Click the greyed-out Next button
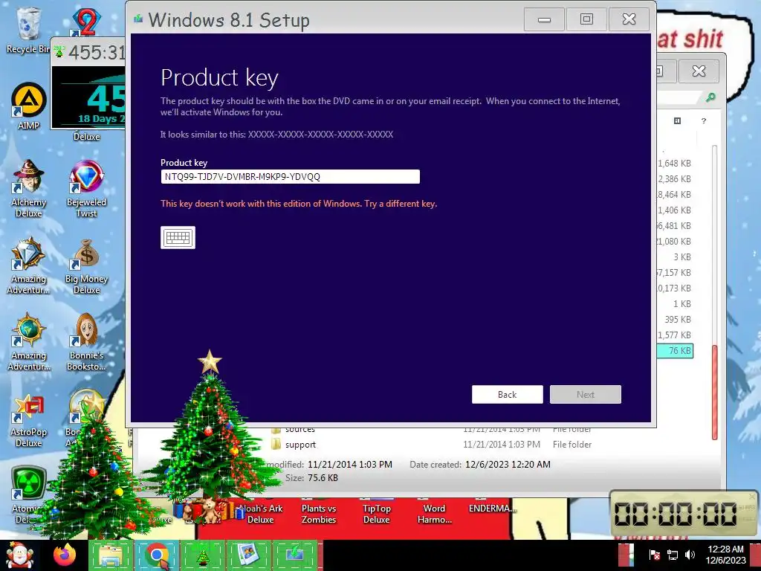Image resolution: width=761 pixels, height=571 pixels. 586,394
